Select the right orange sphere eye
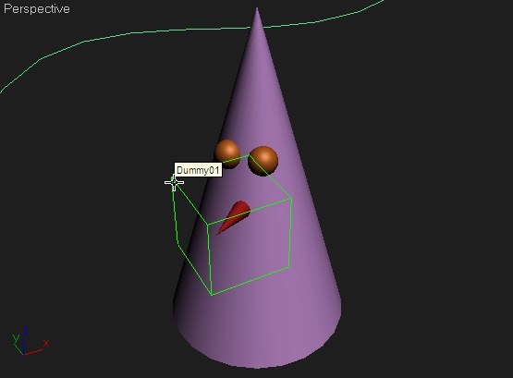Image resolution: width=513 pixels, height=378 pixels. (263, 161)
